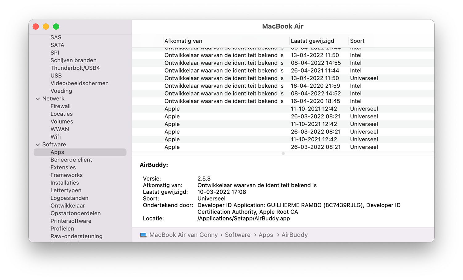Sort by Laatst gewijzigd column header
The height and width of the screenshot is (280, 463).
pyautogui.click(x=312, y=41)
